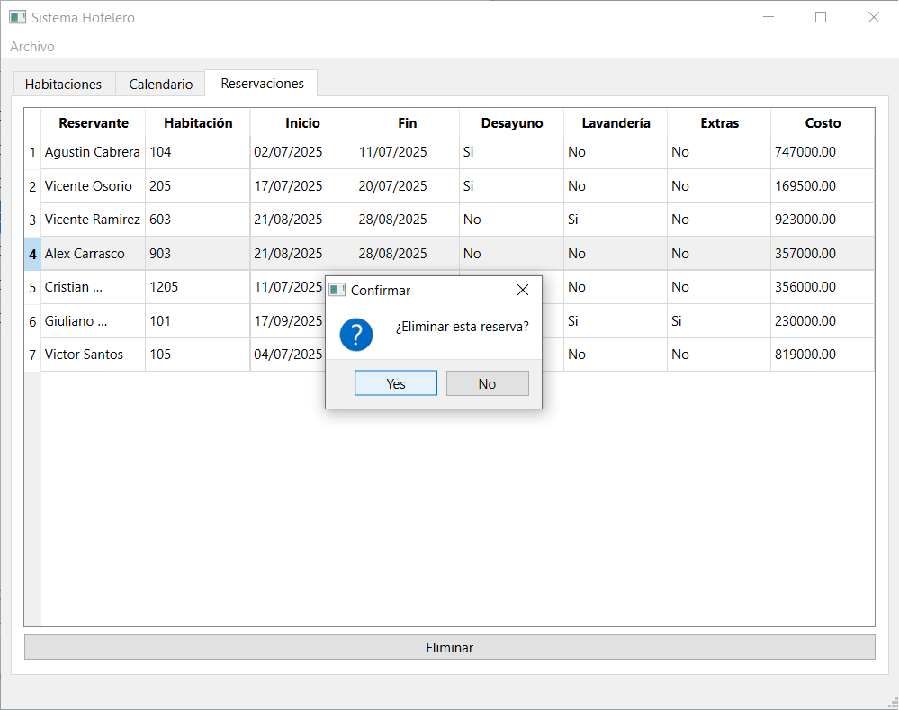899x710 pixels.
Task: Select row header number 1
Action: (x=32, y=153)
